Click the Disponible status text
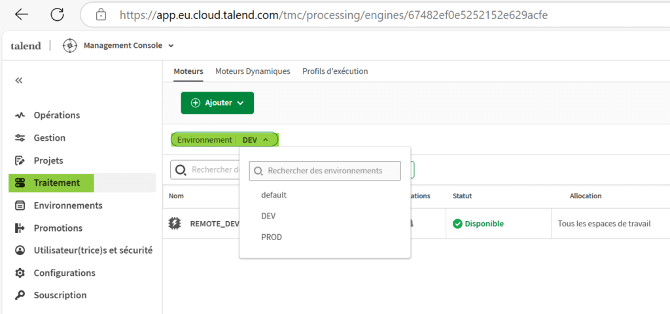Screen dimensions: 670x314 click(484, 224)
